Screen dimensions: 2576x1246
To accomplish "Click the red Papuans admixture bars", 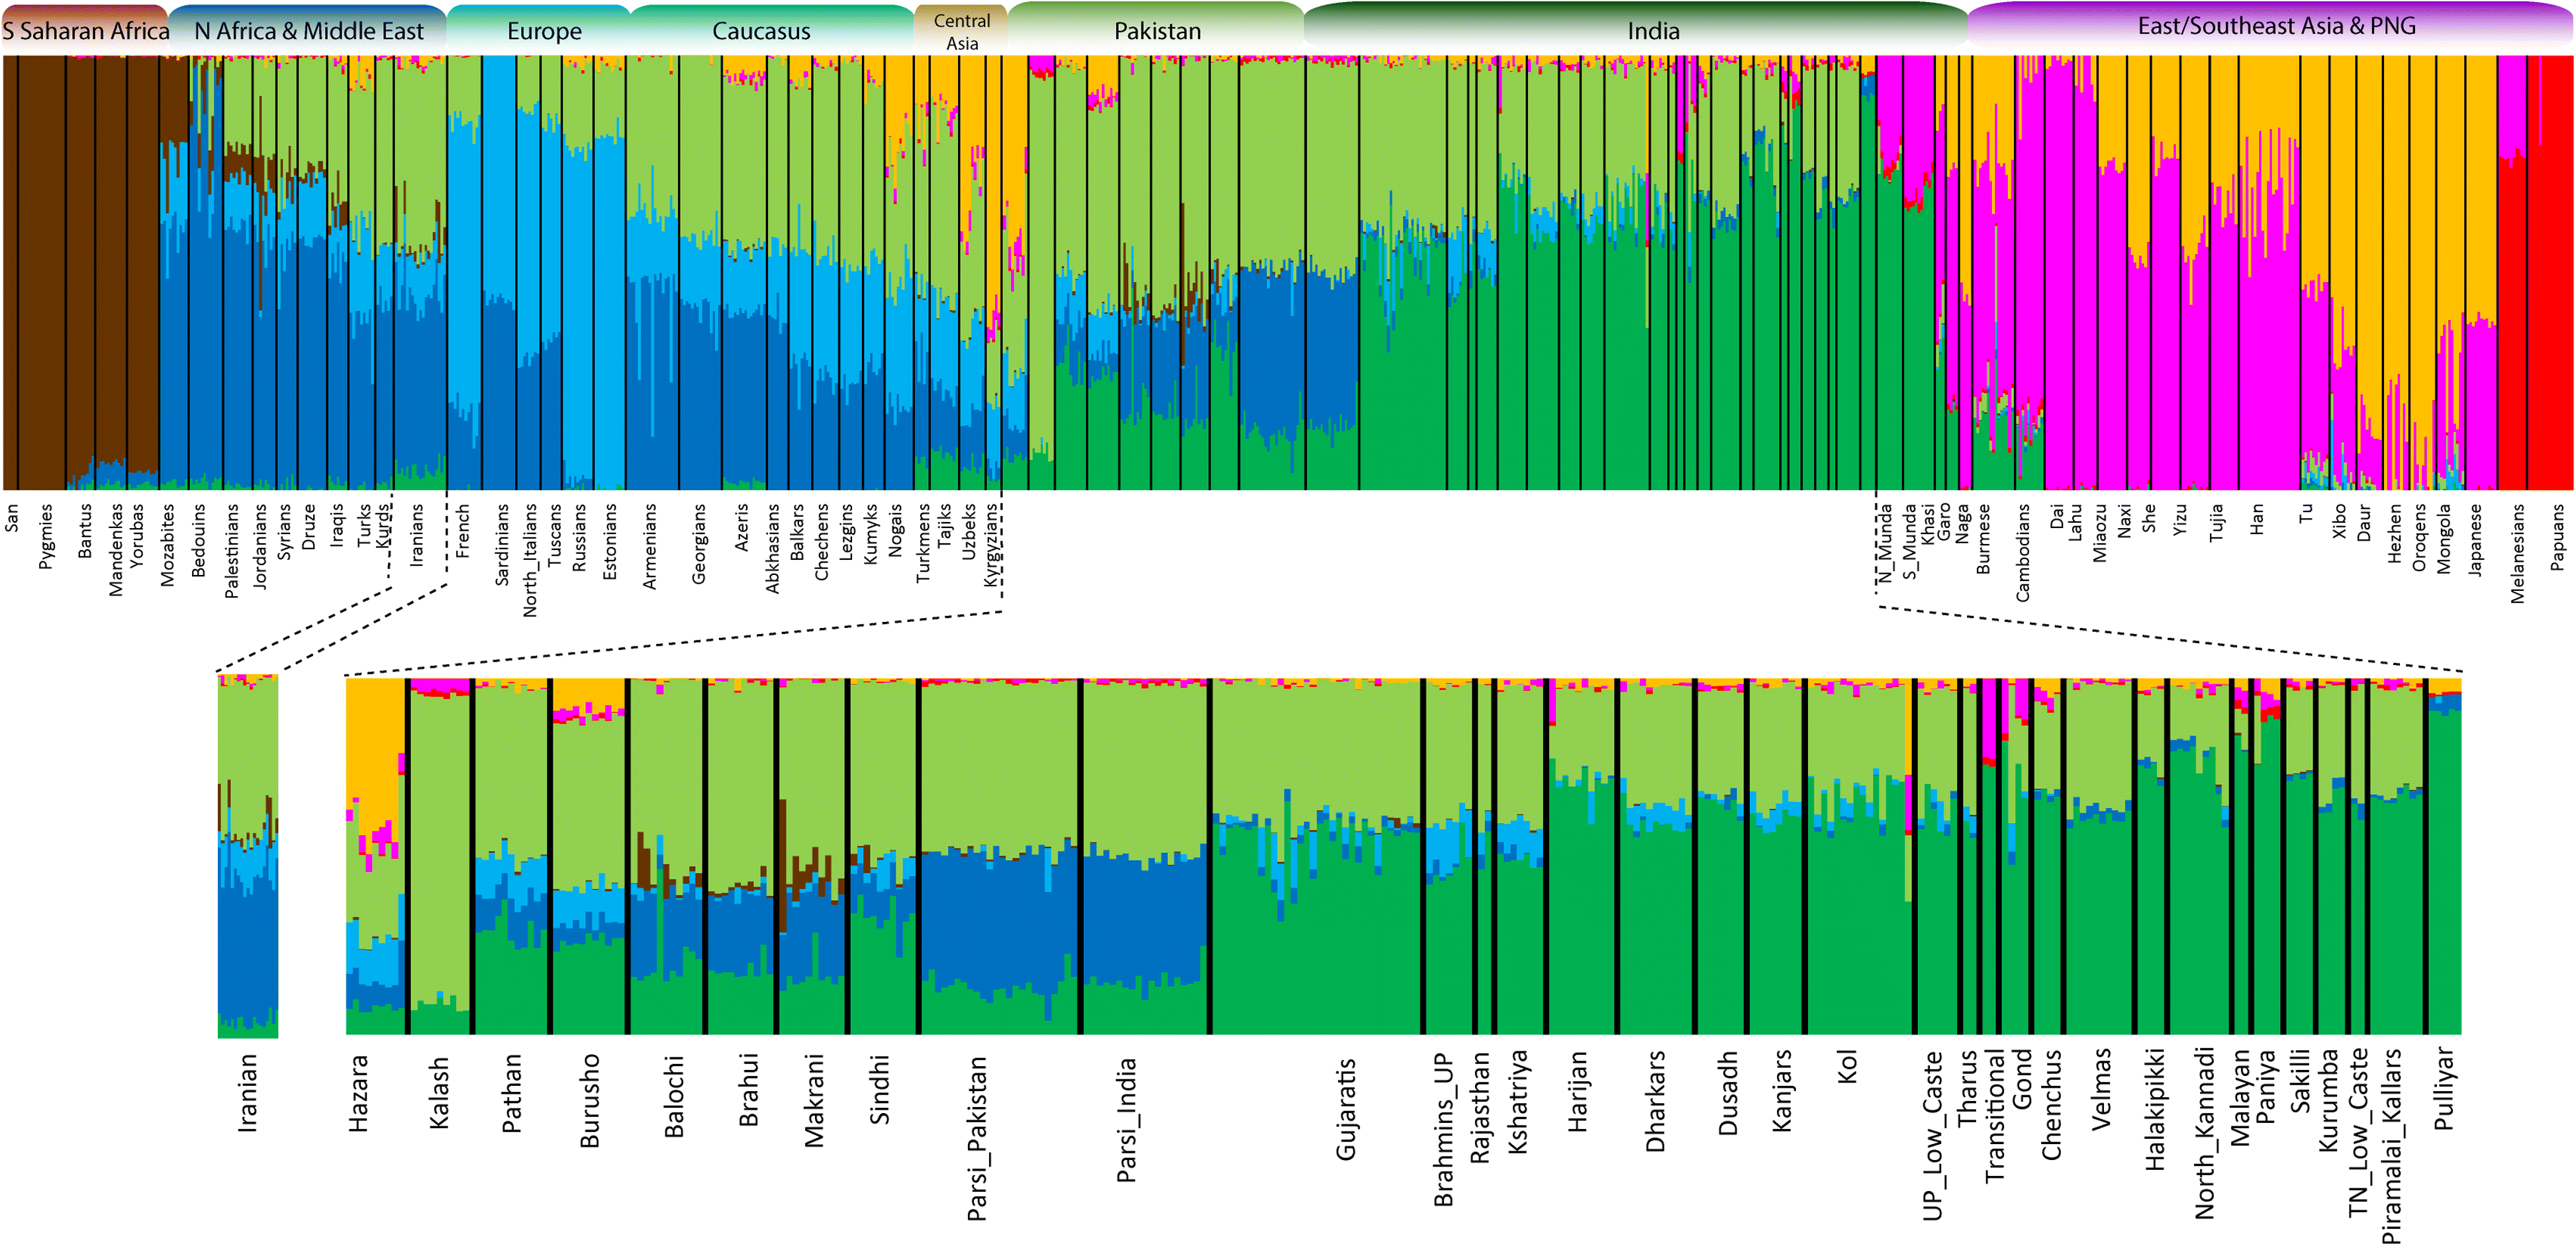I will [2550, 272].
